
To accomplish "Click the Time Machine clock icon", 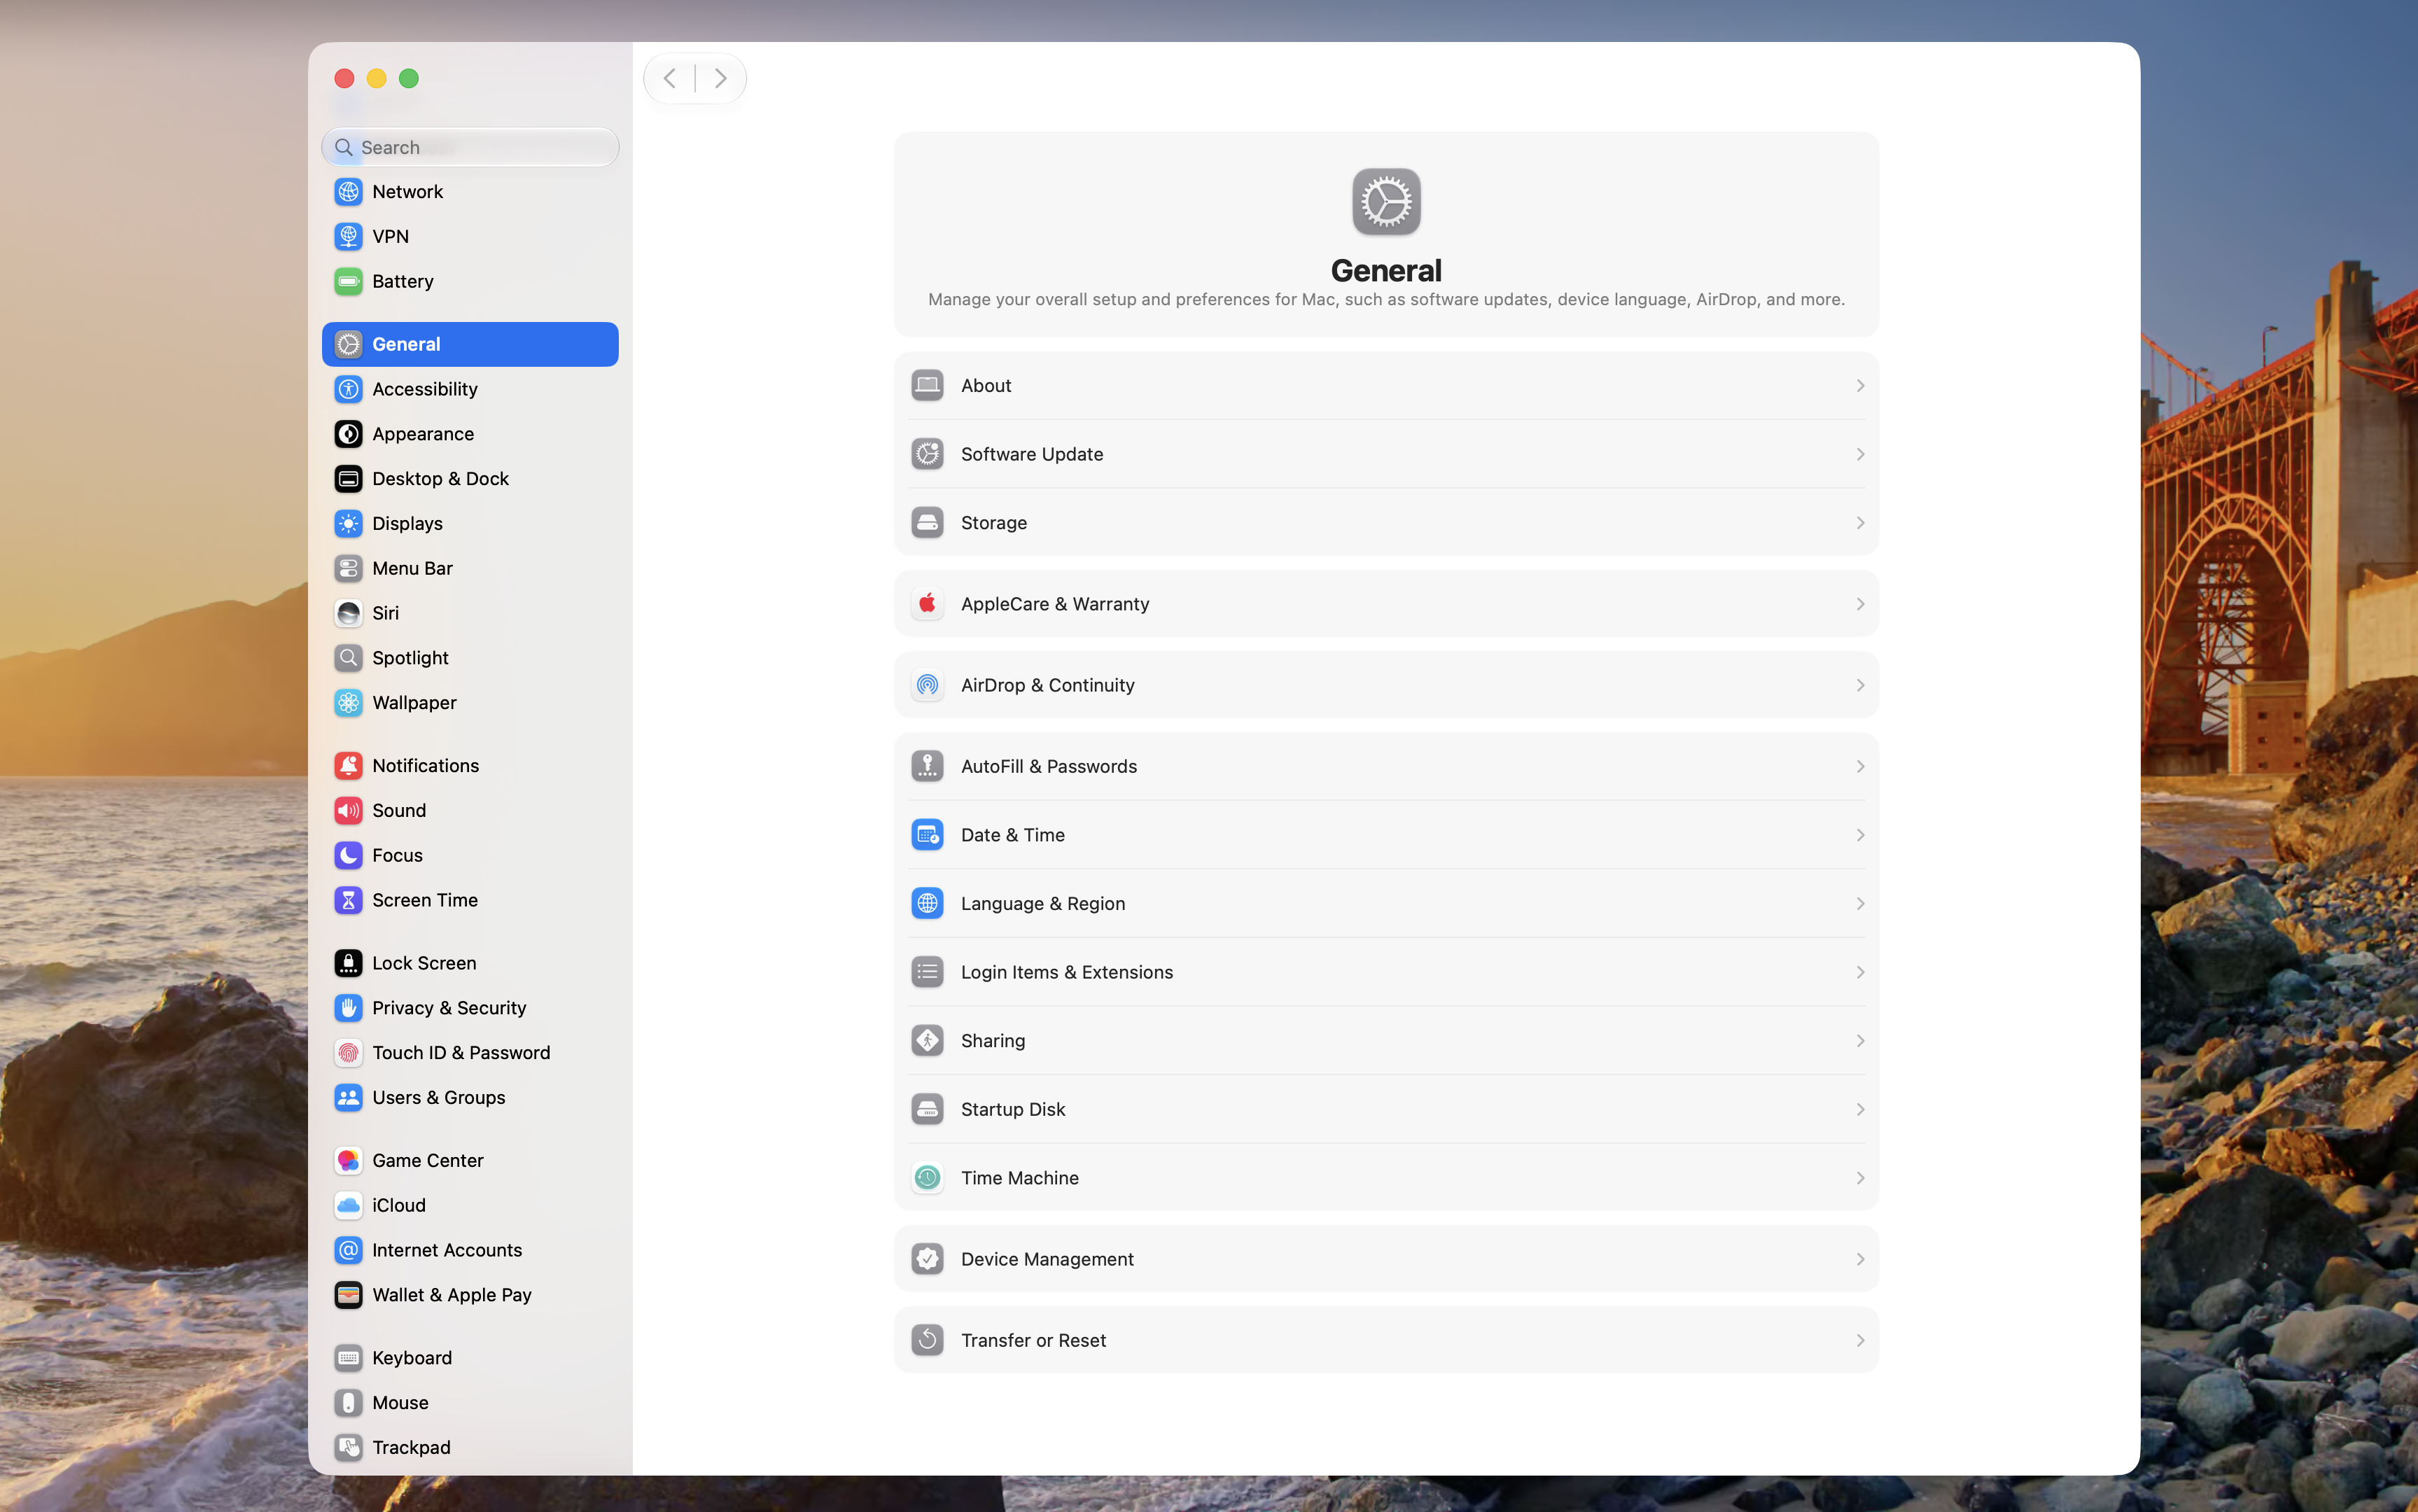I will pos(927,1178).
